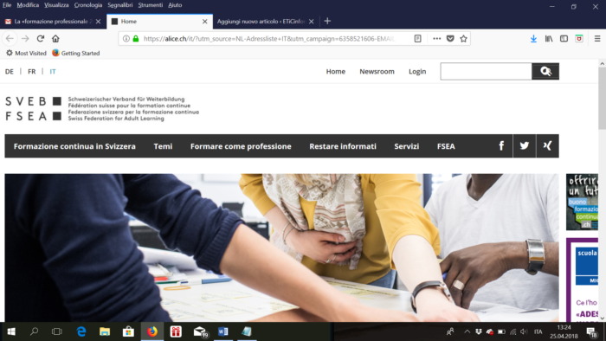
Task: Open page actions three-dots menu
Action: pyautogui.click(x=436, y=39)
